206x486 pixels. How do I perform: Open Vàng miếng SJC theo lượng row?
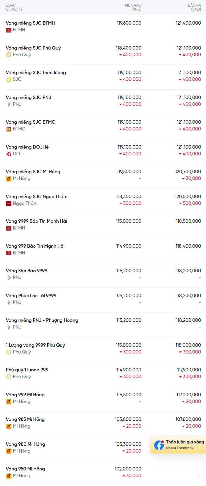(103, 77)
